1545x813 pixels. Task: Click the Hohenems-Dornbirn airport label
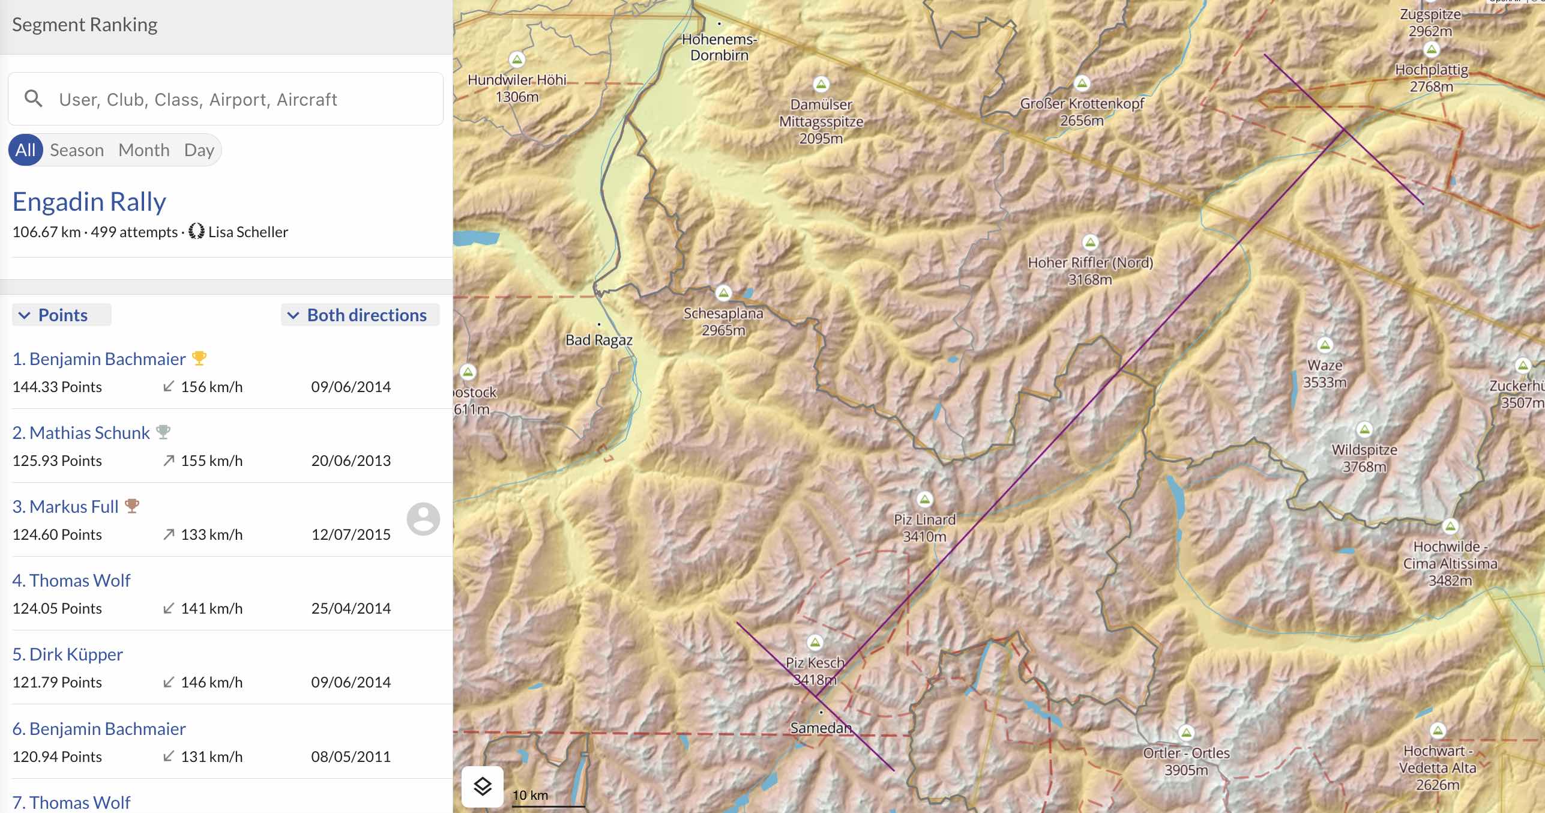coord(720,47)
